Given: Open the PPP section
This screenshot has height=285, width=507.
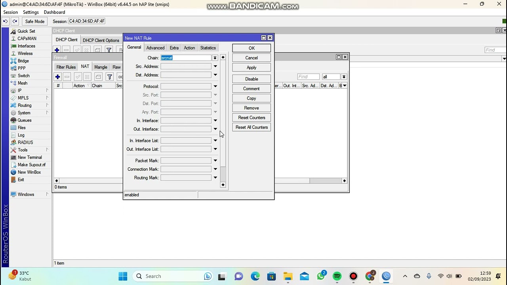Looking at the screenshot, I should point(21,68).
